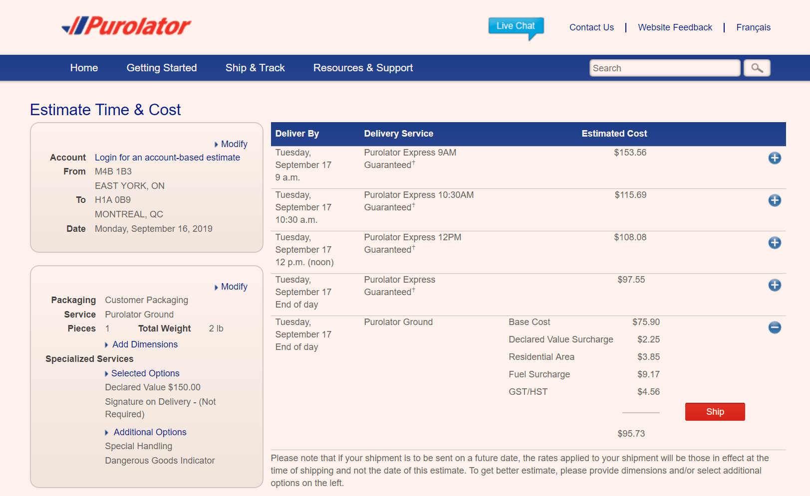
Task: Focus the Search input field
Action: pos(665,68)
